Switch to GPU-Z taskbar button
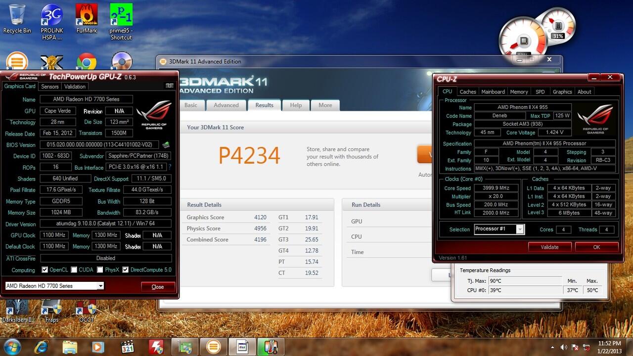The image size is (633, 356). point(185,346)
